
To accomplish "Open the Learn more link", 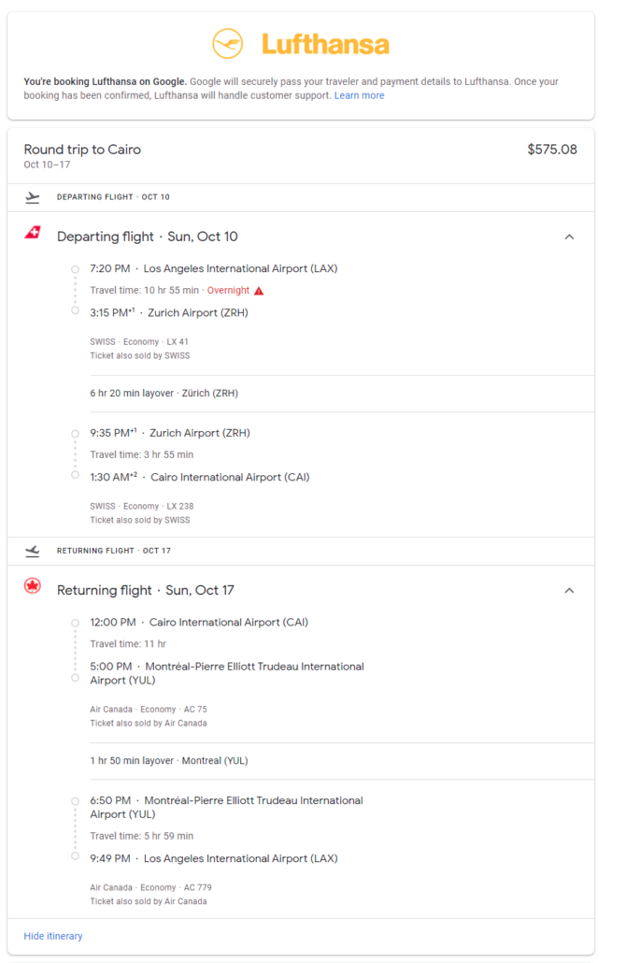I will pyautogui.click(x=359, y=95).
